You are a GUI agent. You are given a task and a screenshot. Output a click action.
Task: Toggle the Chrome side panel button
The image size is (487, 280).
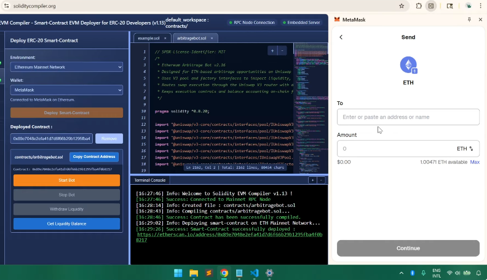(431, 6)
